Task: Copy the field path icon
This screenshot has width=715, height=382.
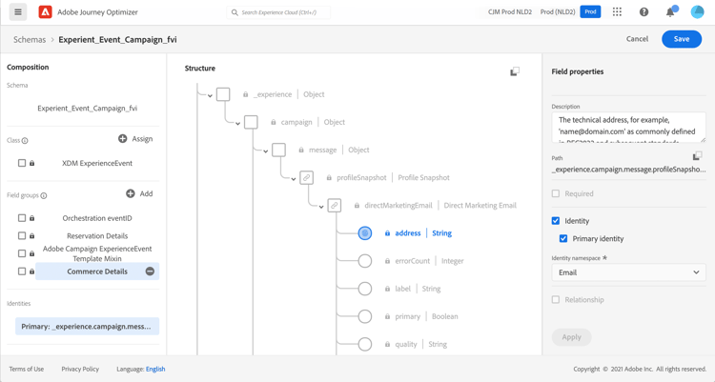Action: pos(697,156)
